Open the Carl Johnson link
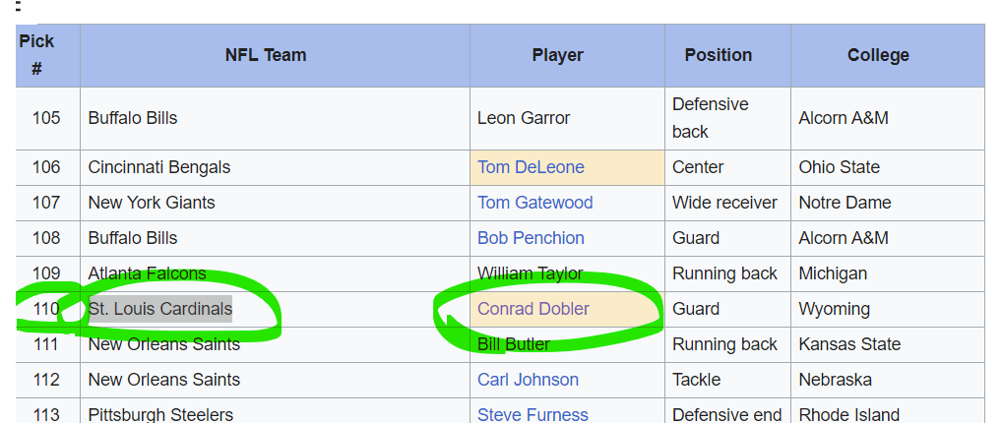The height and width of the screenshot is (423, 1003). 528,380
